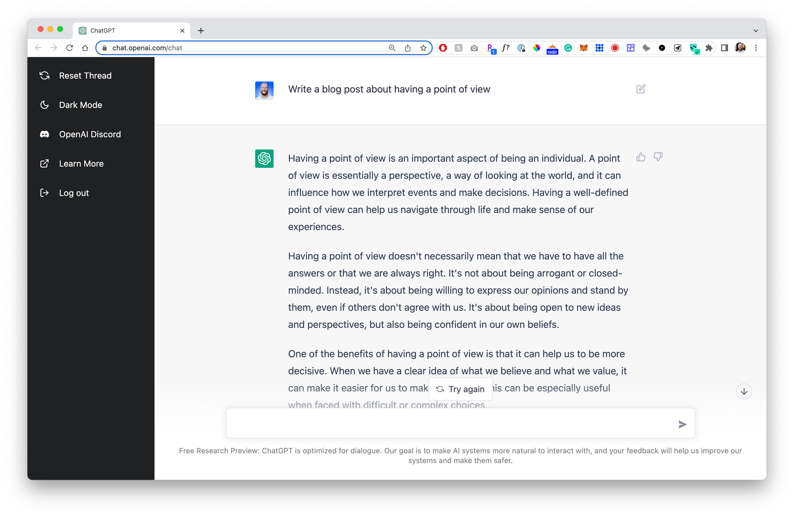
Task: Click the Learn More external link icon
Action: (45, 164)
